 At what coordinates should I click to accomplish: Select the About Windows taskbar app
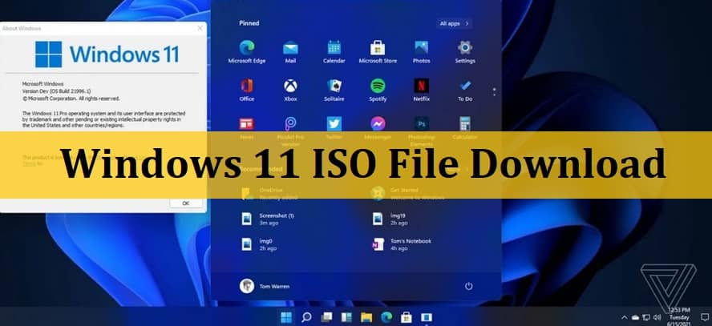pos(427,317)
